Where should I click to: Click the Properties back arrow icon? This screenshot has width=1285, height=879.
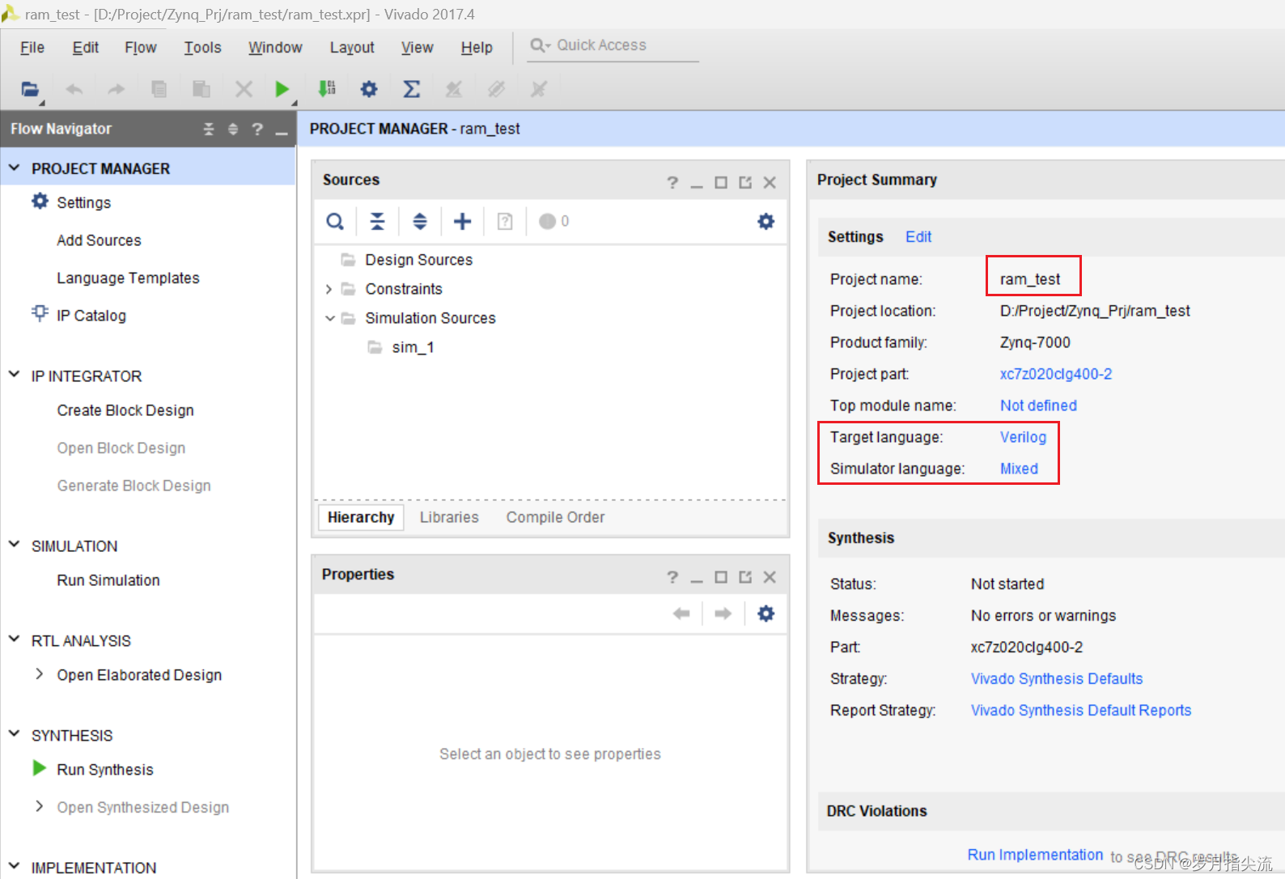(x=681, y=614)
